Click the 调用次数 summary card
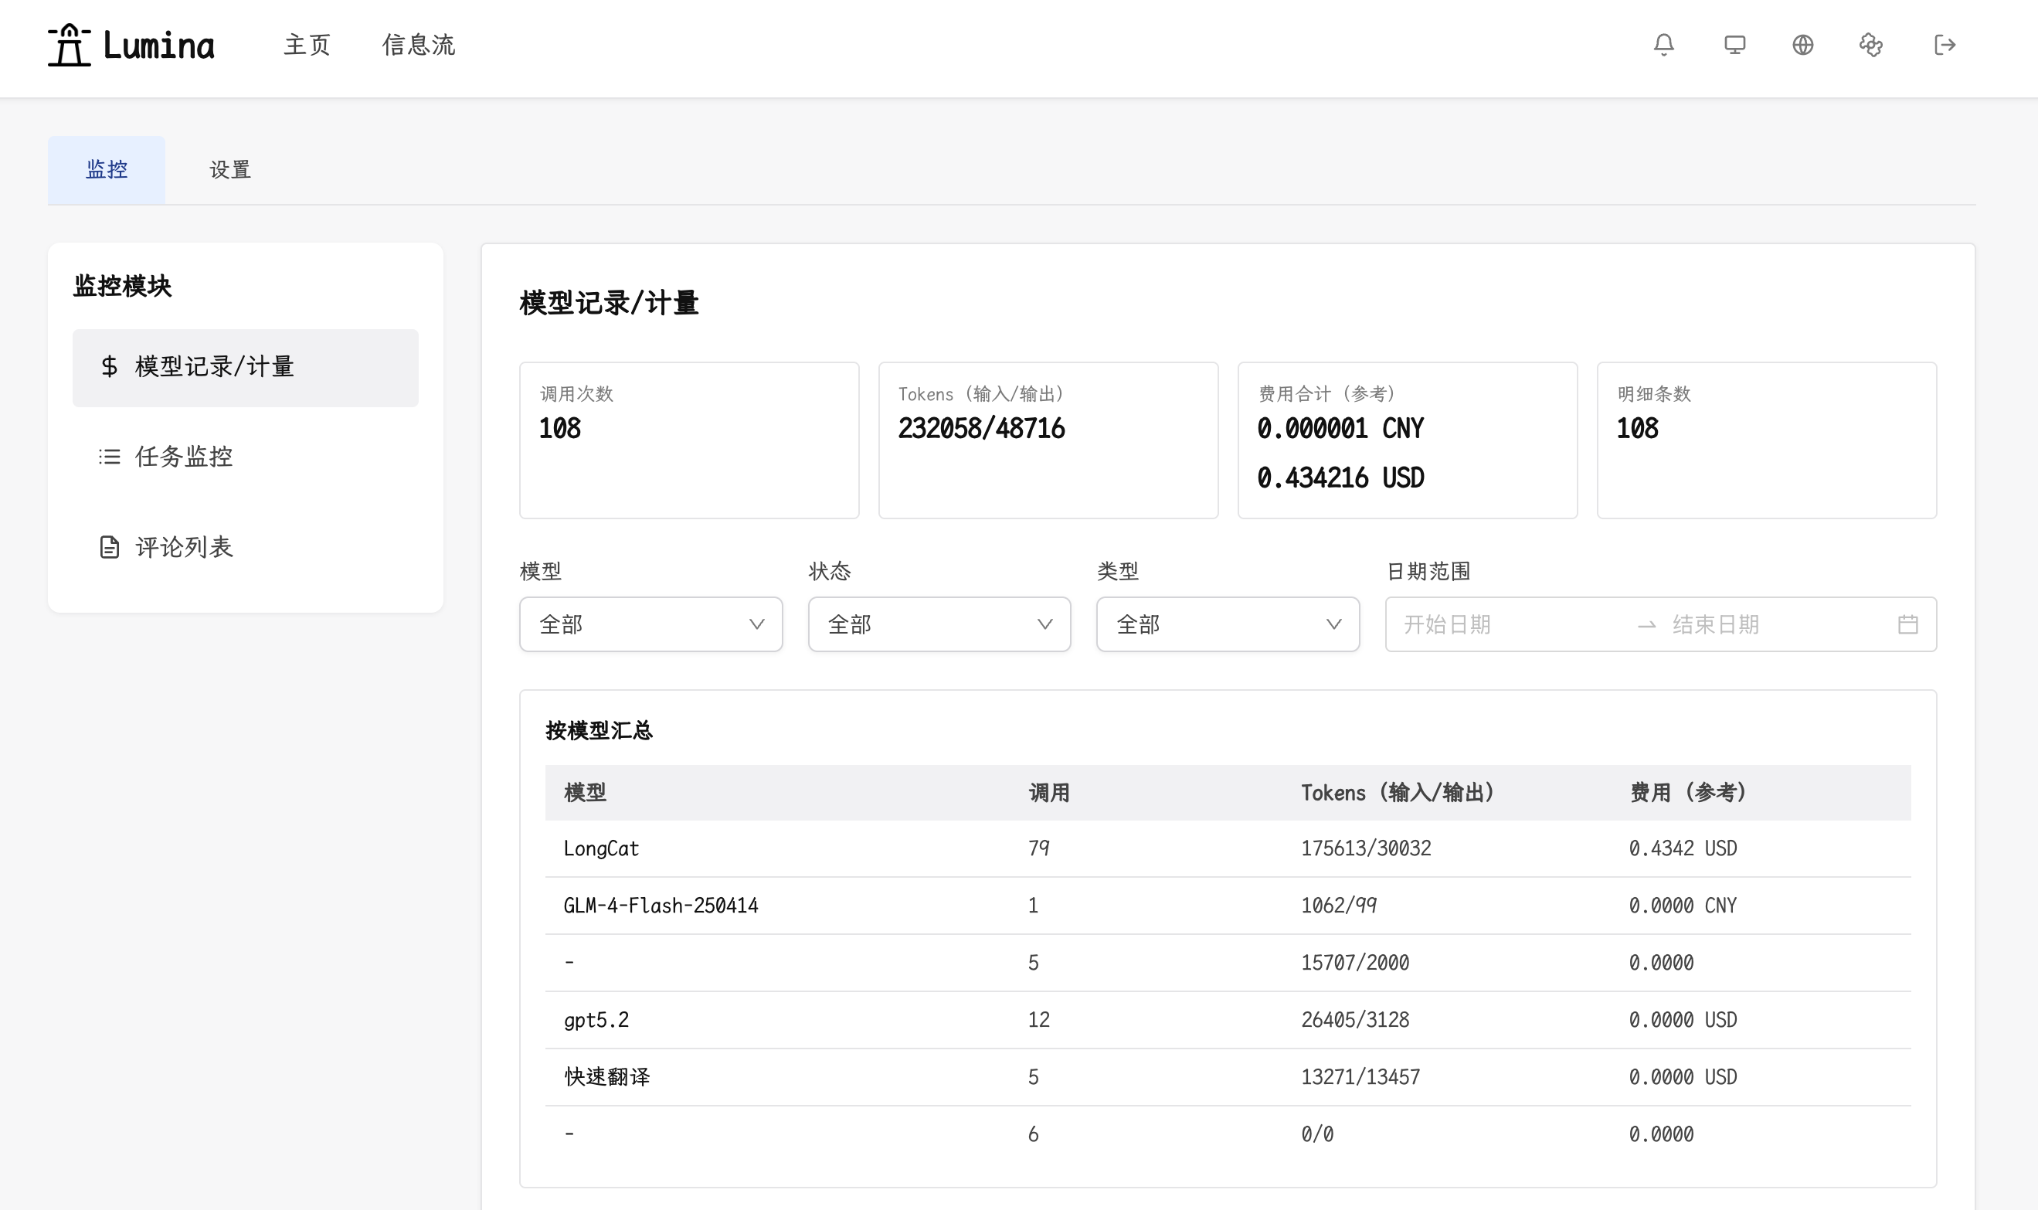 click(x=690, y=440)
